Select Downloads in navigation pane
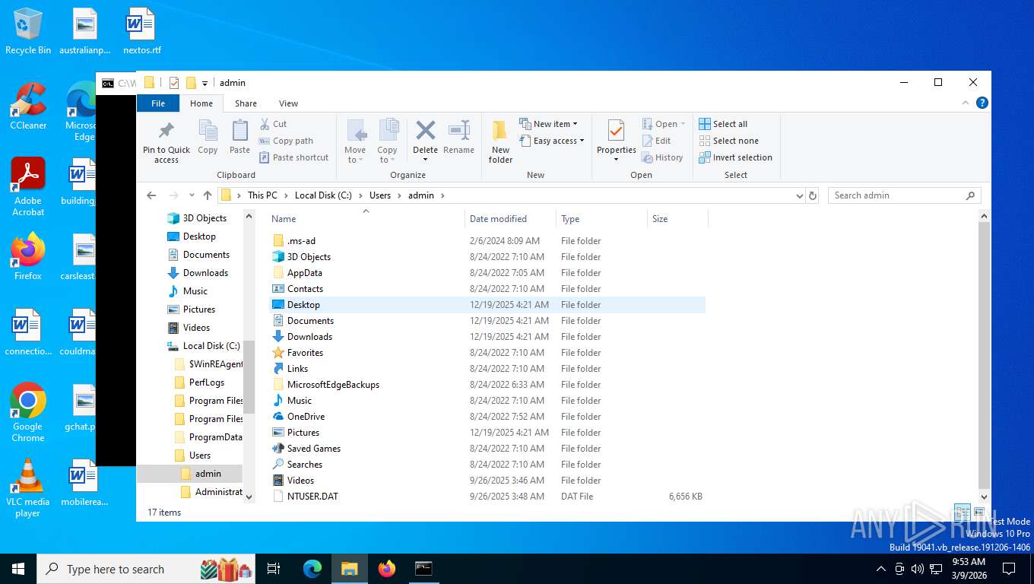The image size is (1034, 584). 205,273
